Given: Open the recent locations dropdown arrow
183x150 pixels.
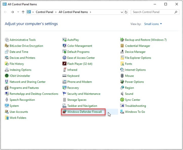Looking at the screenshot, I should (18, 12).
